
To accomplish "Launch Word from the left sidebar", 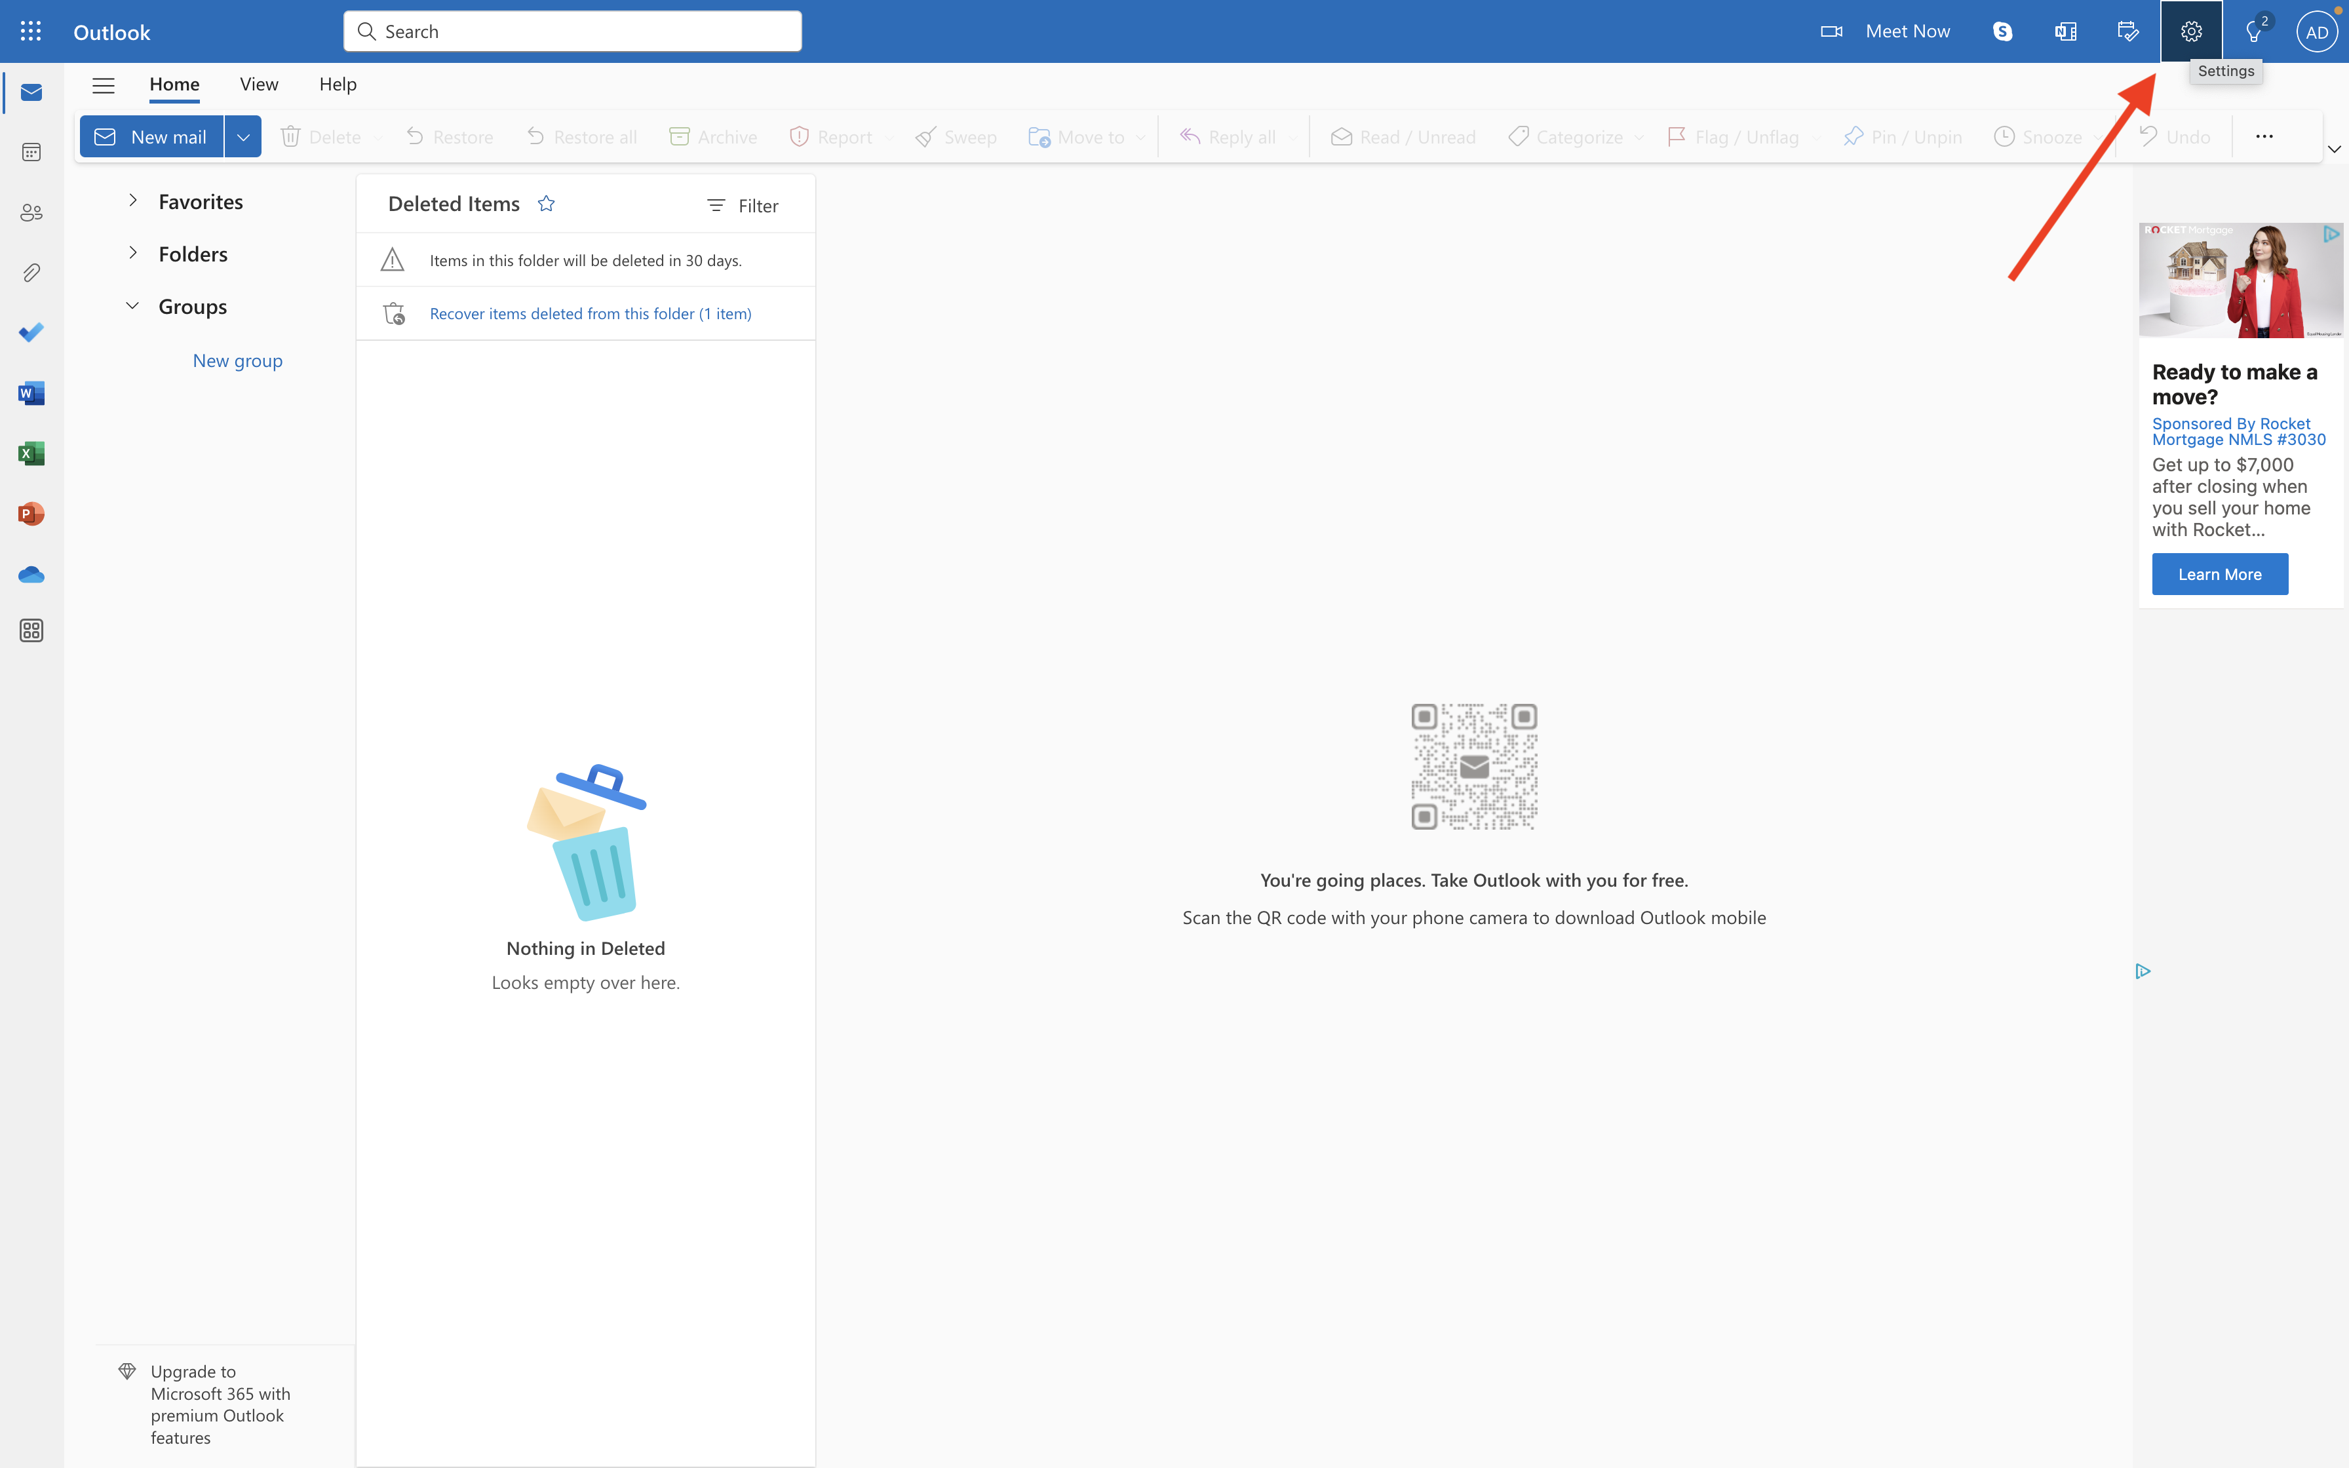I will coord(31,393).
